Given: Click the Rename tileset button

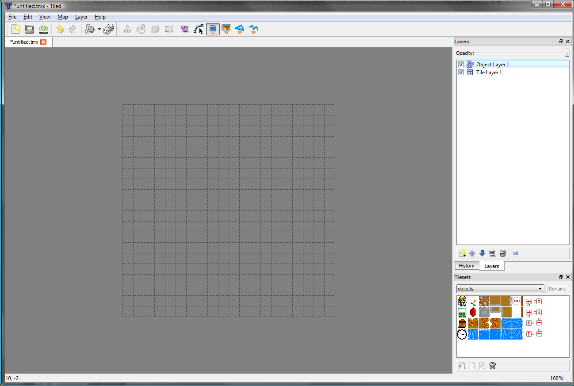Looking at the screenshot, I should tap(557, 289).
